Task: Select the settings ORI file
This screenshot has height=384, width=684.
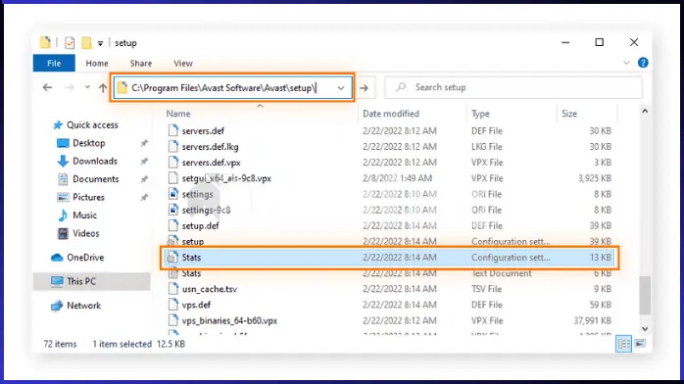Action: tap(198, 194)
